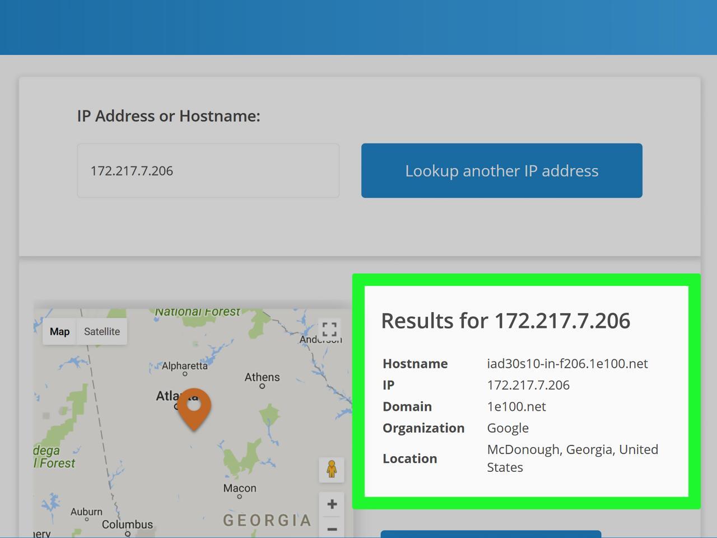Screen dimensions: 717x538
Task: Click the Organization value Google
Action: tap(508, 428)
